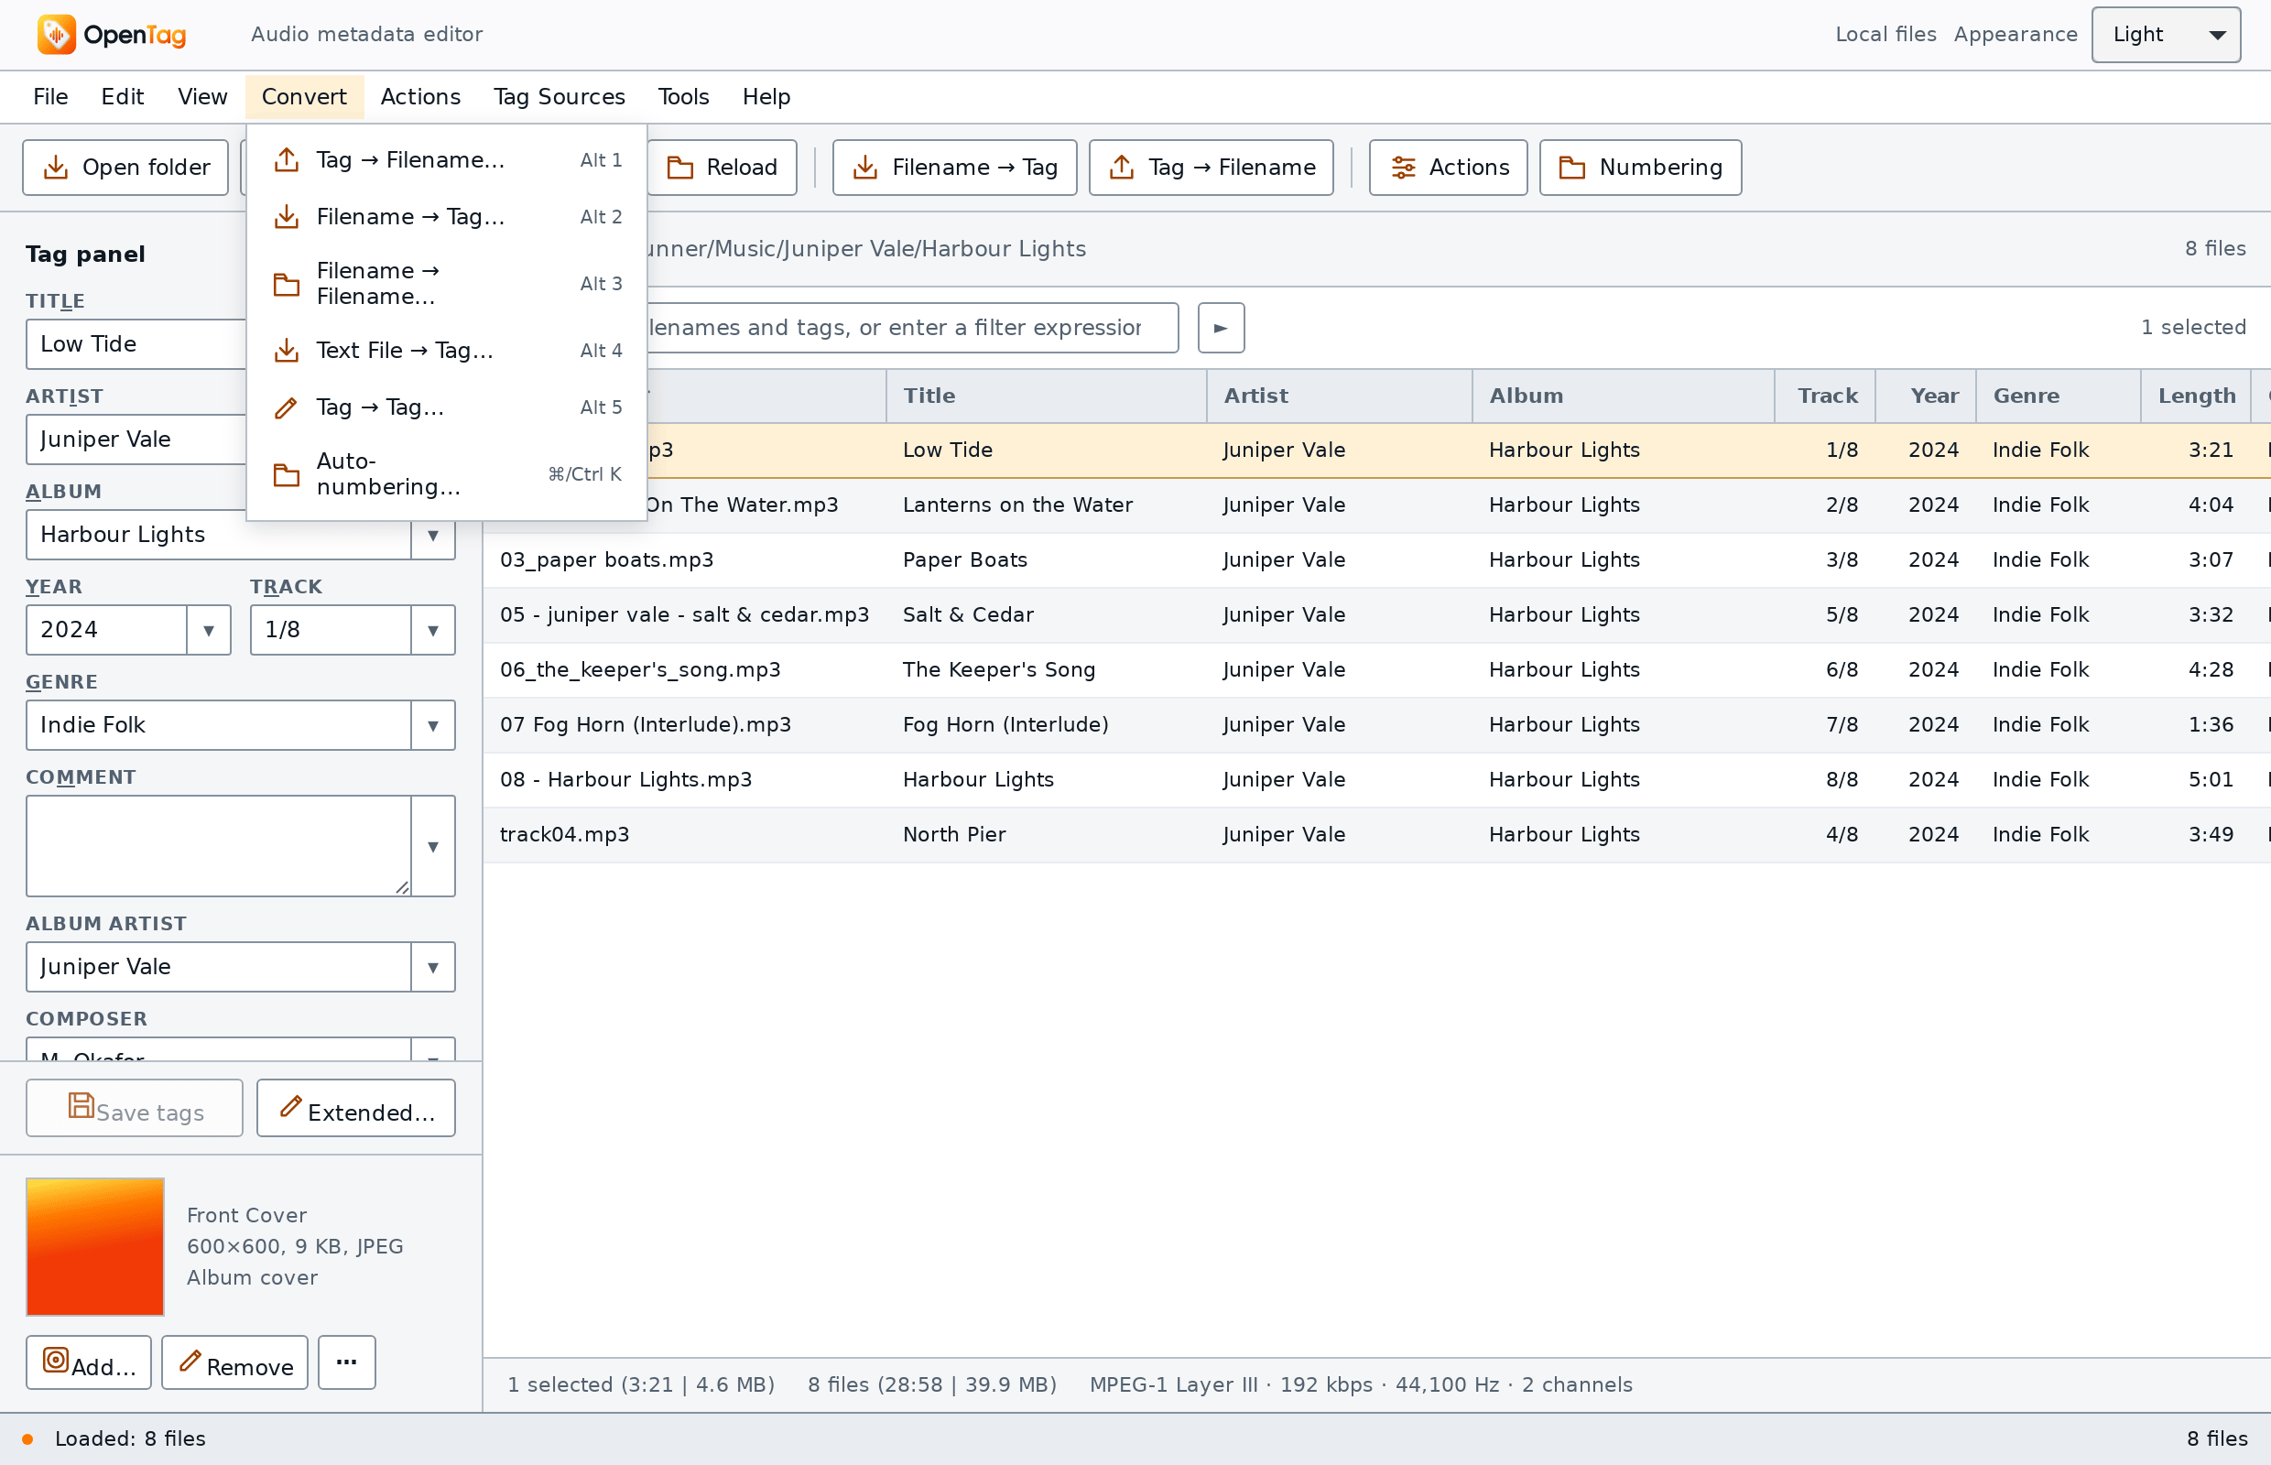Run the filter with the play arrow button
This screenshot has width=2271, height=1465.
1221,327
